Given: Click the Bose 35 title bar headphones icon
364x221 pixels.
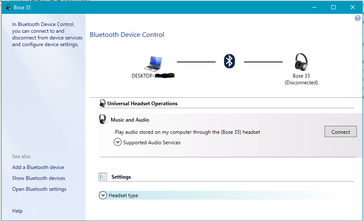Looking at the screenshot, I should (8, 7).
